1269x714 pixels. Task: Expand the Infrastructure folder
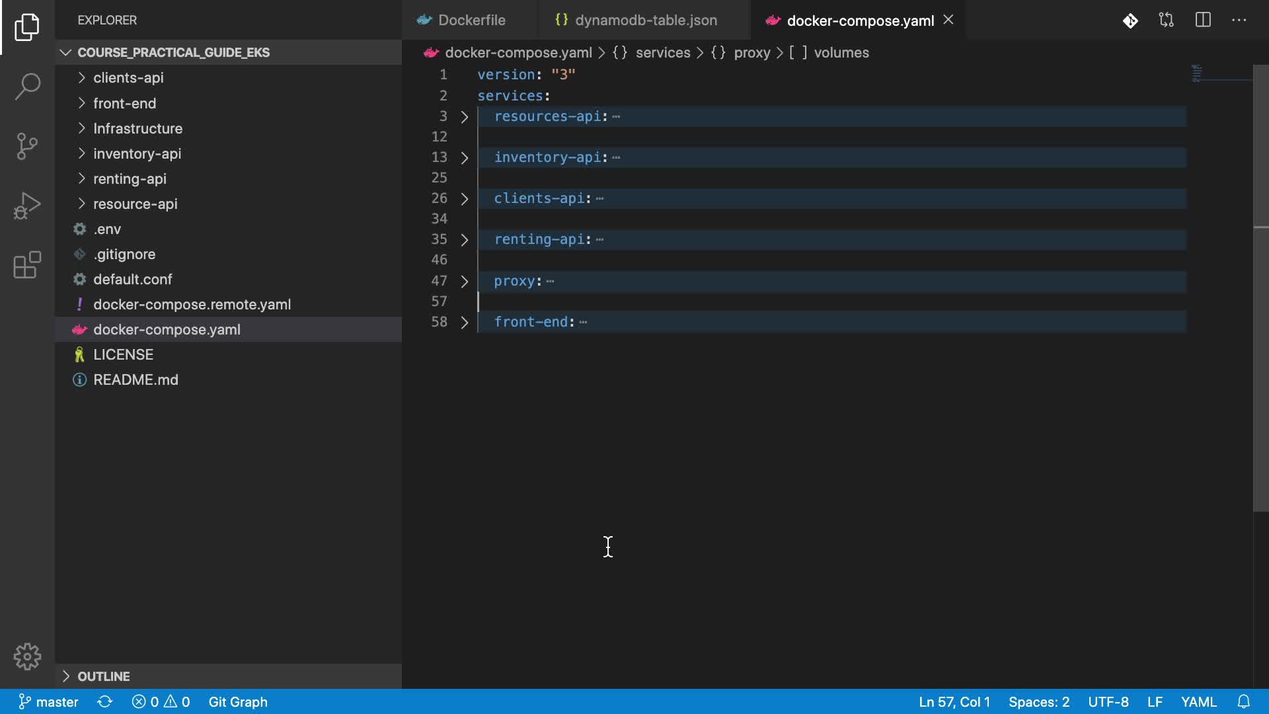coord(137,128)
